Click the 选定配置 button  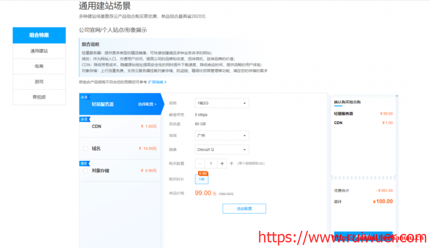[x=244, y=209]
